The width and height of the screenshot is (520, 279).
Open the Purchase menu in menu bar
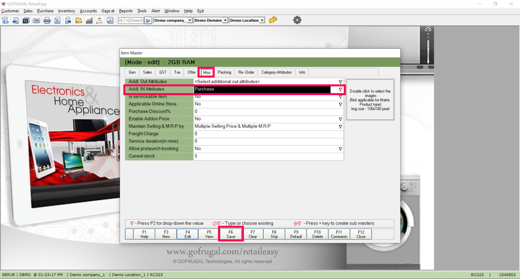tap(45, 11)
